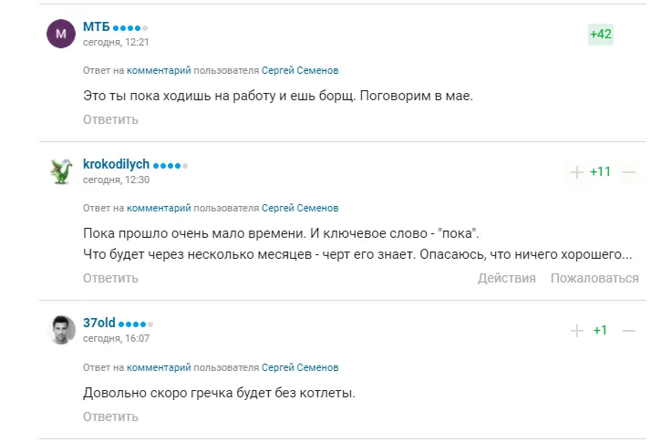Open krokodilych username profile link
The image size is (671, 442).
tap(116, 164)
